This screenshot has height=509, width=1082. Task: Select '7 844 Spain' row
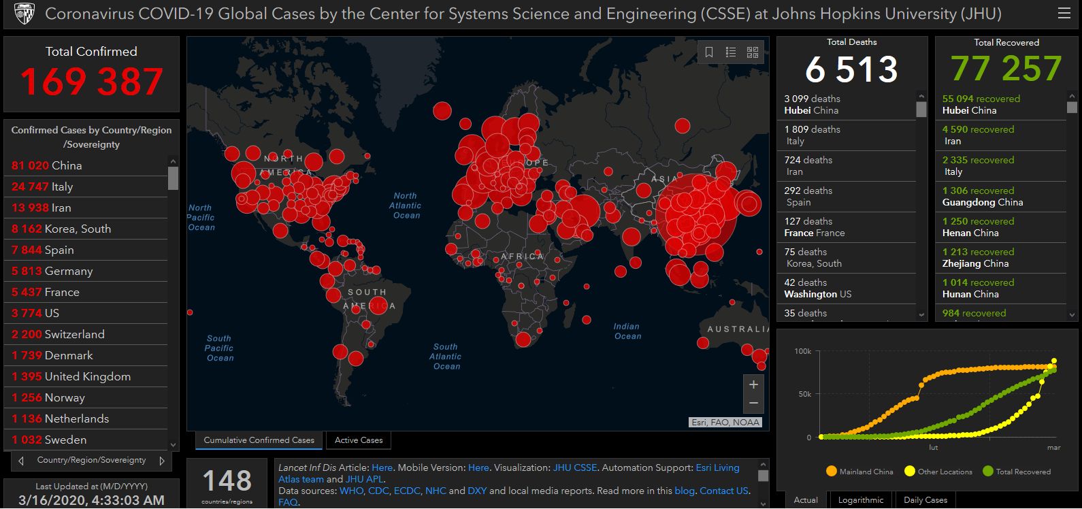click(x=86, y=250)
